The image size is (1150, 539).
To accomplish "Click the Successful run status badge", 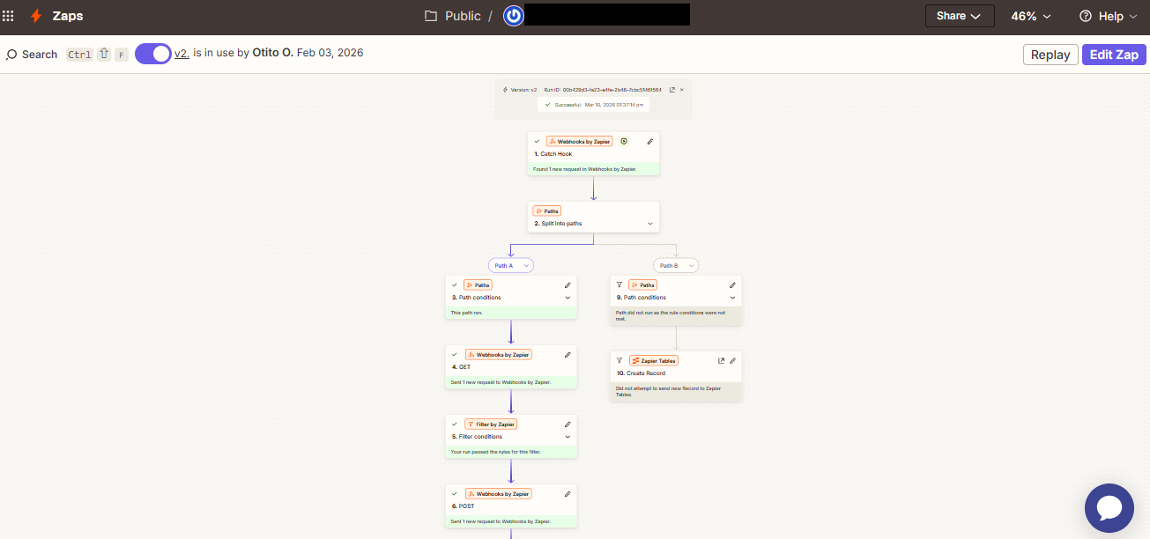I will coord(594,105).
